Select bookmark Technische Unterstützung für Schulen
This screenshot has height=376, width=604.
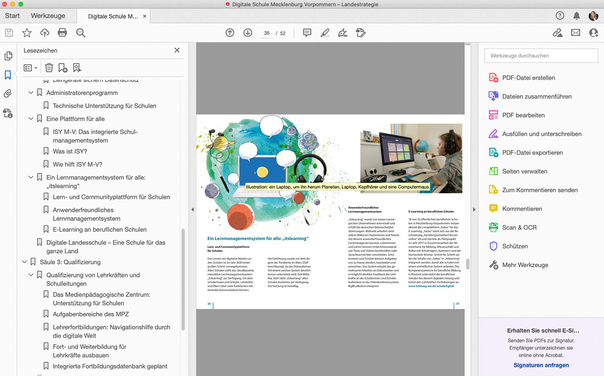tap(104, 106)
